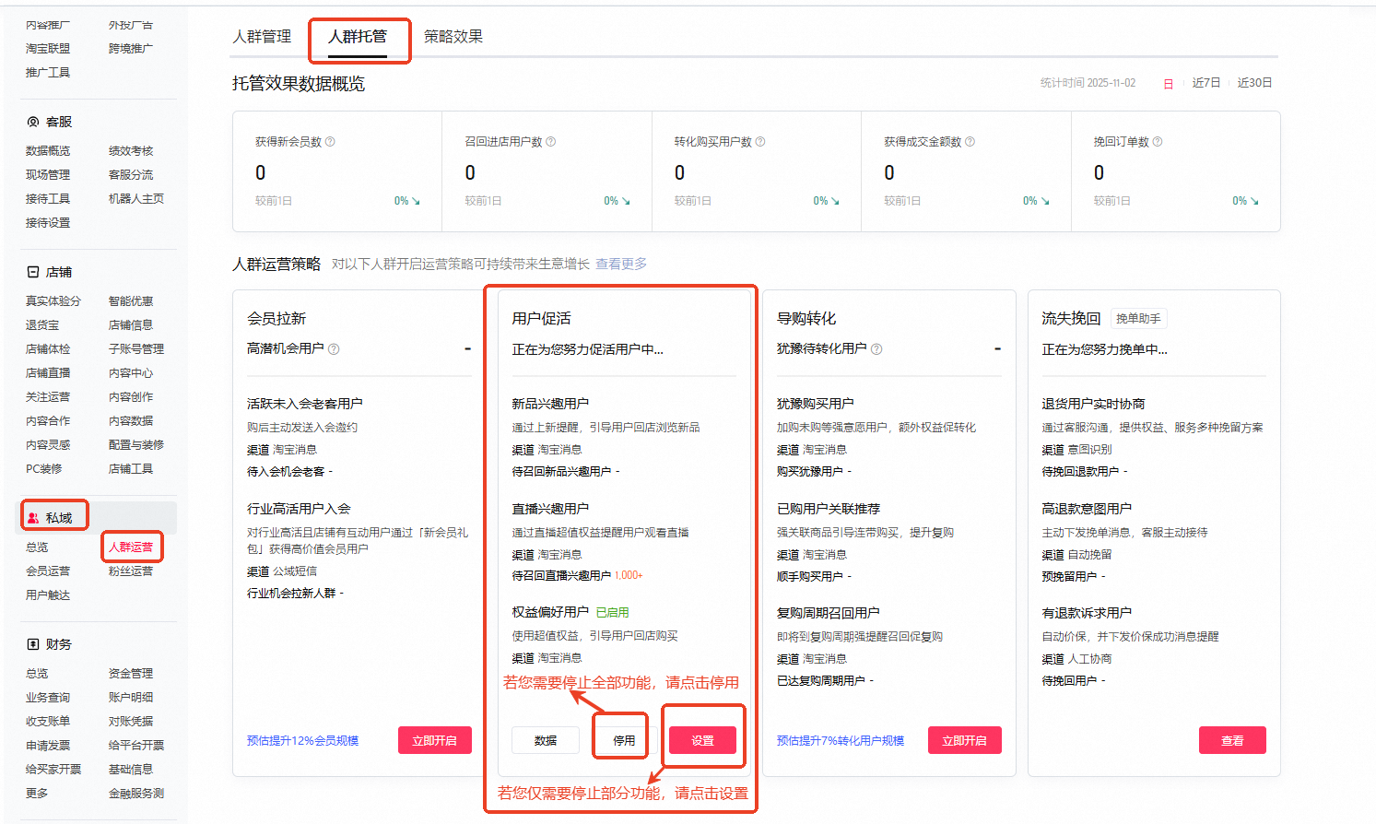Click 立即开启 in the 导购转化 card
This screenshot has height=824, width=1376.
[965, 740]
